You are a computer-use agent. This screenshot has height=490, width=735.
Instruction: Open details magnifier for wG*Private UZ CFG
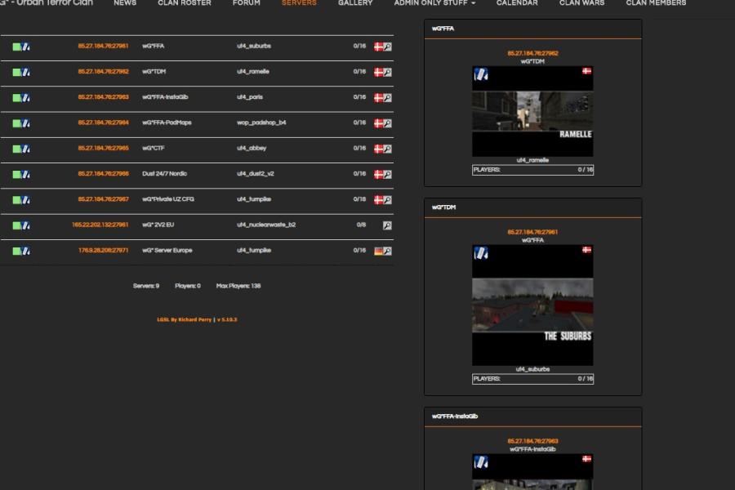pyautogui.click(x=387, y=200)
